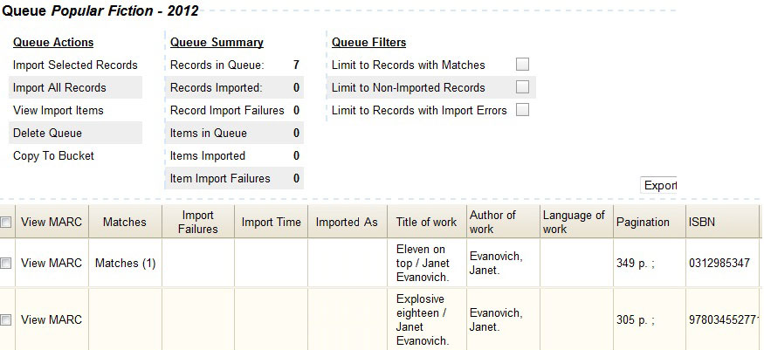Sort by Title of work column header
This screenshot has width=764, height=350.
point(426,222)
